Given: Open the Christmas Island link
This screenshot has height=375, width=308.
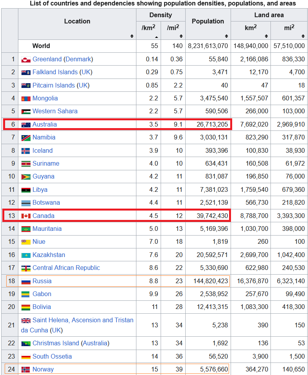Looking at the screenshot, I should tap(56, 343).
